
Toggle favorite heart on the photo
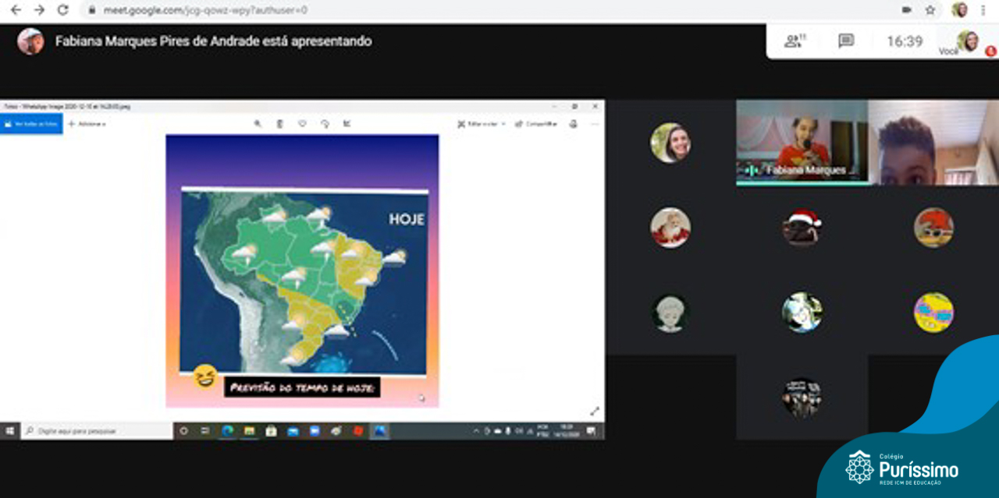pos(302,124)
